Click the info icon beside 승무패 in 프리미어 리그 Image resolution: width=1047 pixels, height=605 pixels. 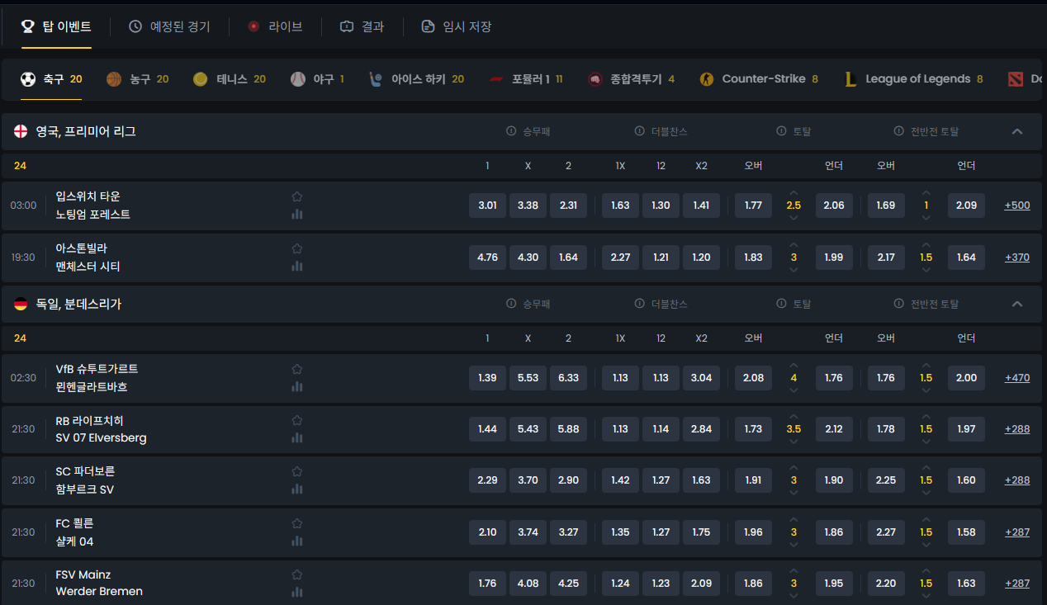[511, 131]
